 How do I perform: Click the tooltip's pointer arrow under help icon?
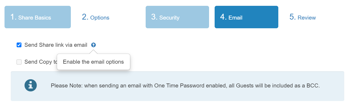pyautogui.click(x=93, y=52)
